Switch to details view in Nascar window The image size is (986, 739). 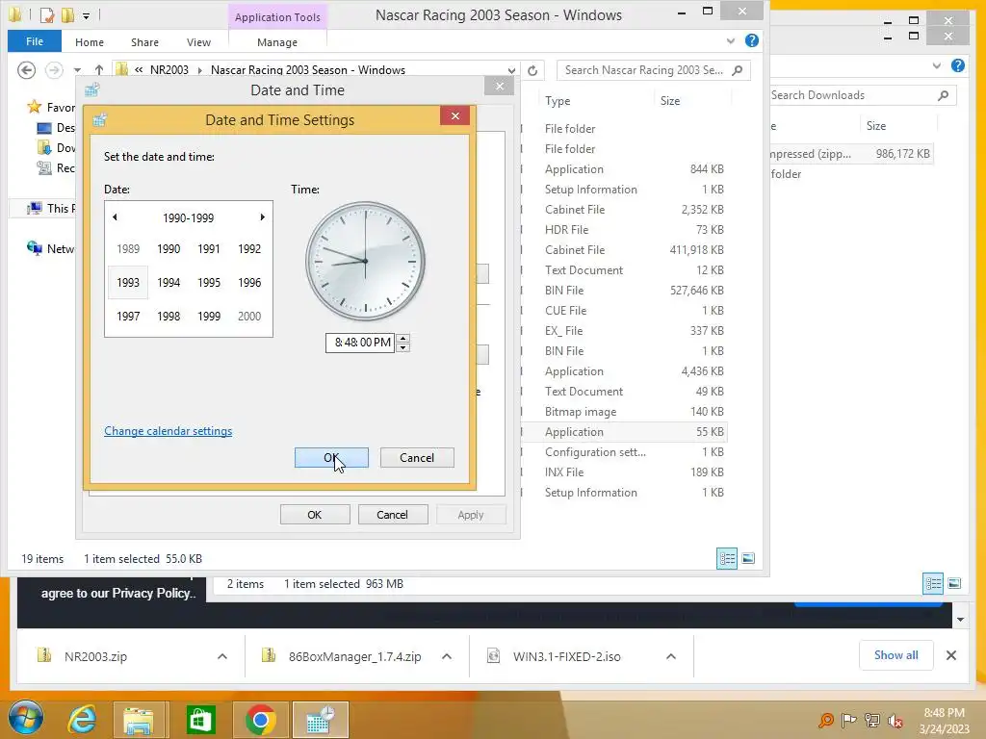[x=728, y=559]
